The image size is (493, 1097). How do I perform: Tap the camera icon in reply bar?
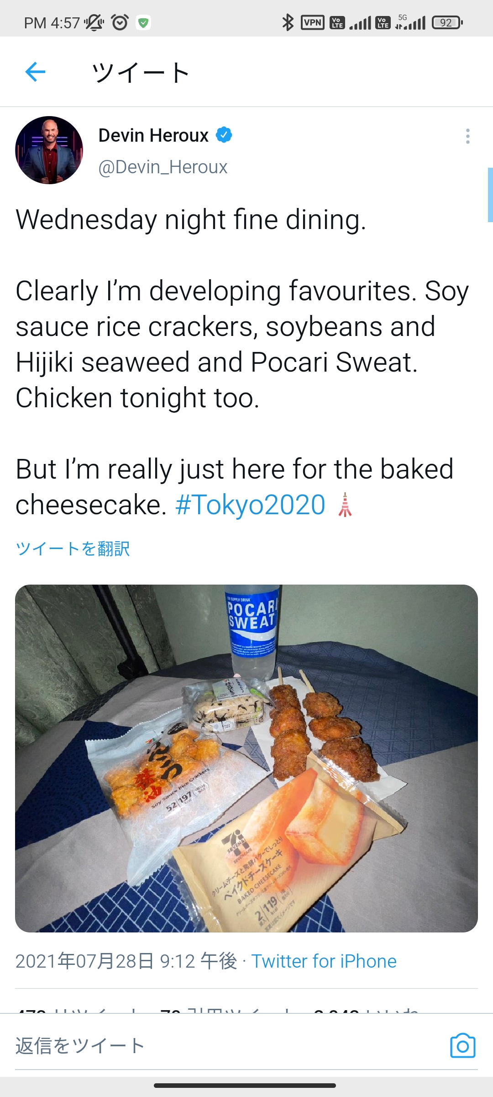coord(462,1045)
